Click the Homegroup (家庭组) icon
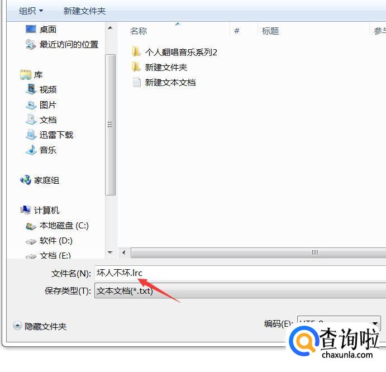Screen dimensions: 386x372 click(x=26, y=180)
